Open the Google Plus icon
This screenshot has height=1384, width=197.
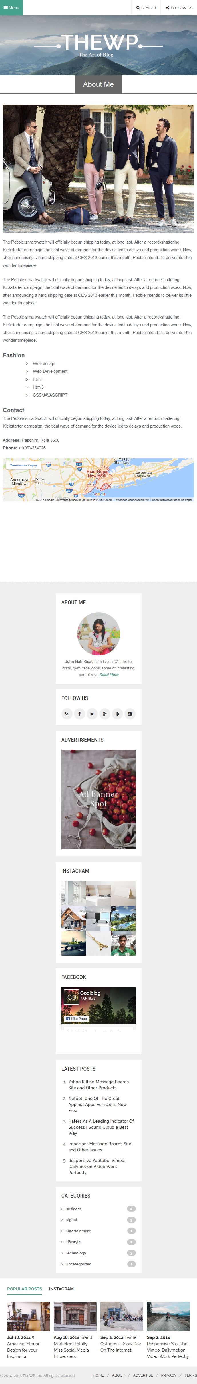click(104, 713)
